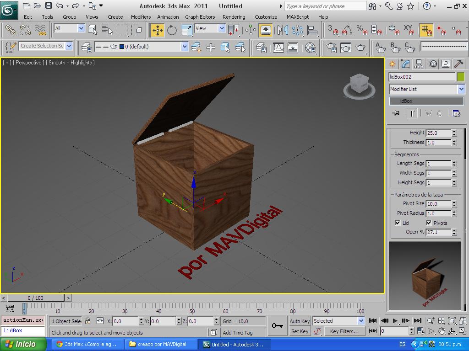Click the Set Keys key icon
Screen dimensions: 469x351
click(278, 325)
